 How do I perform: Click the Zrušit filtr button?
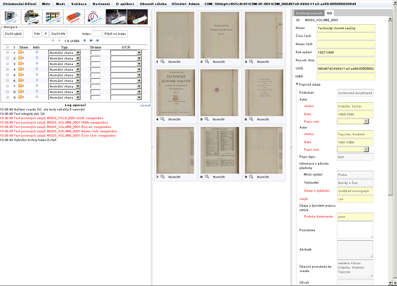[x=58, y=34]
